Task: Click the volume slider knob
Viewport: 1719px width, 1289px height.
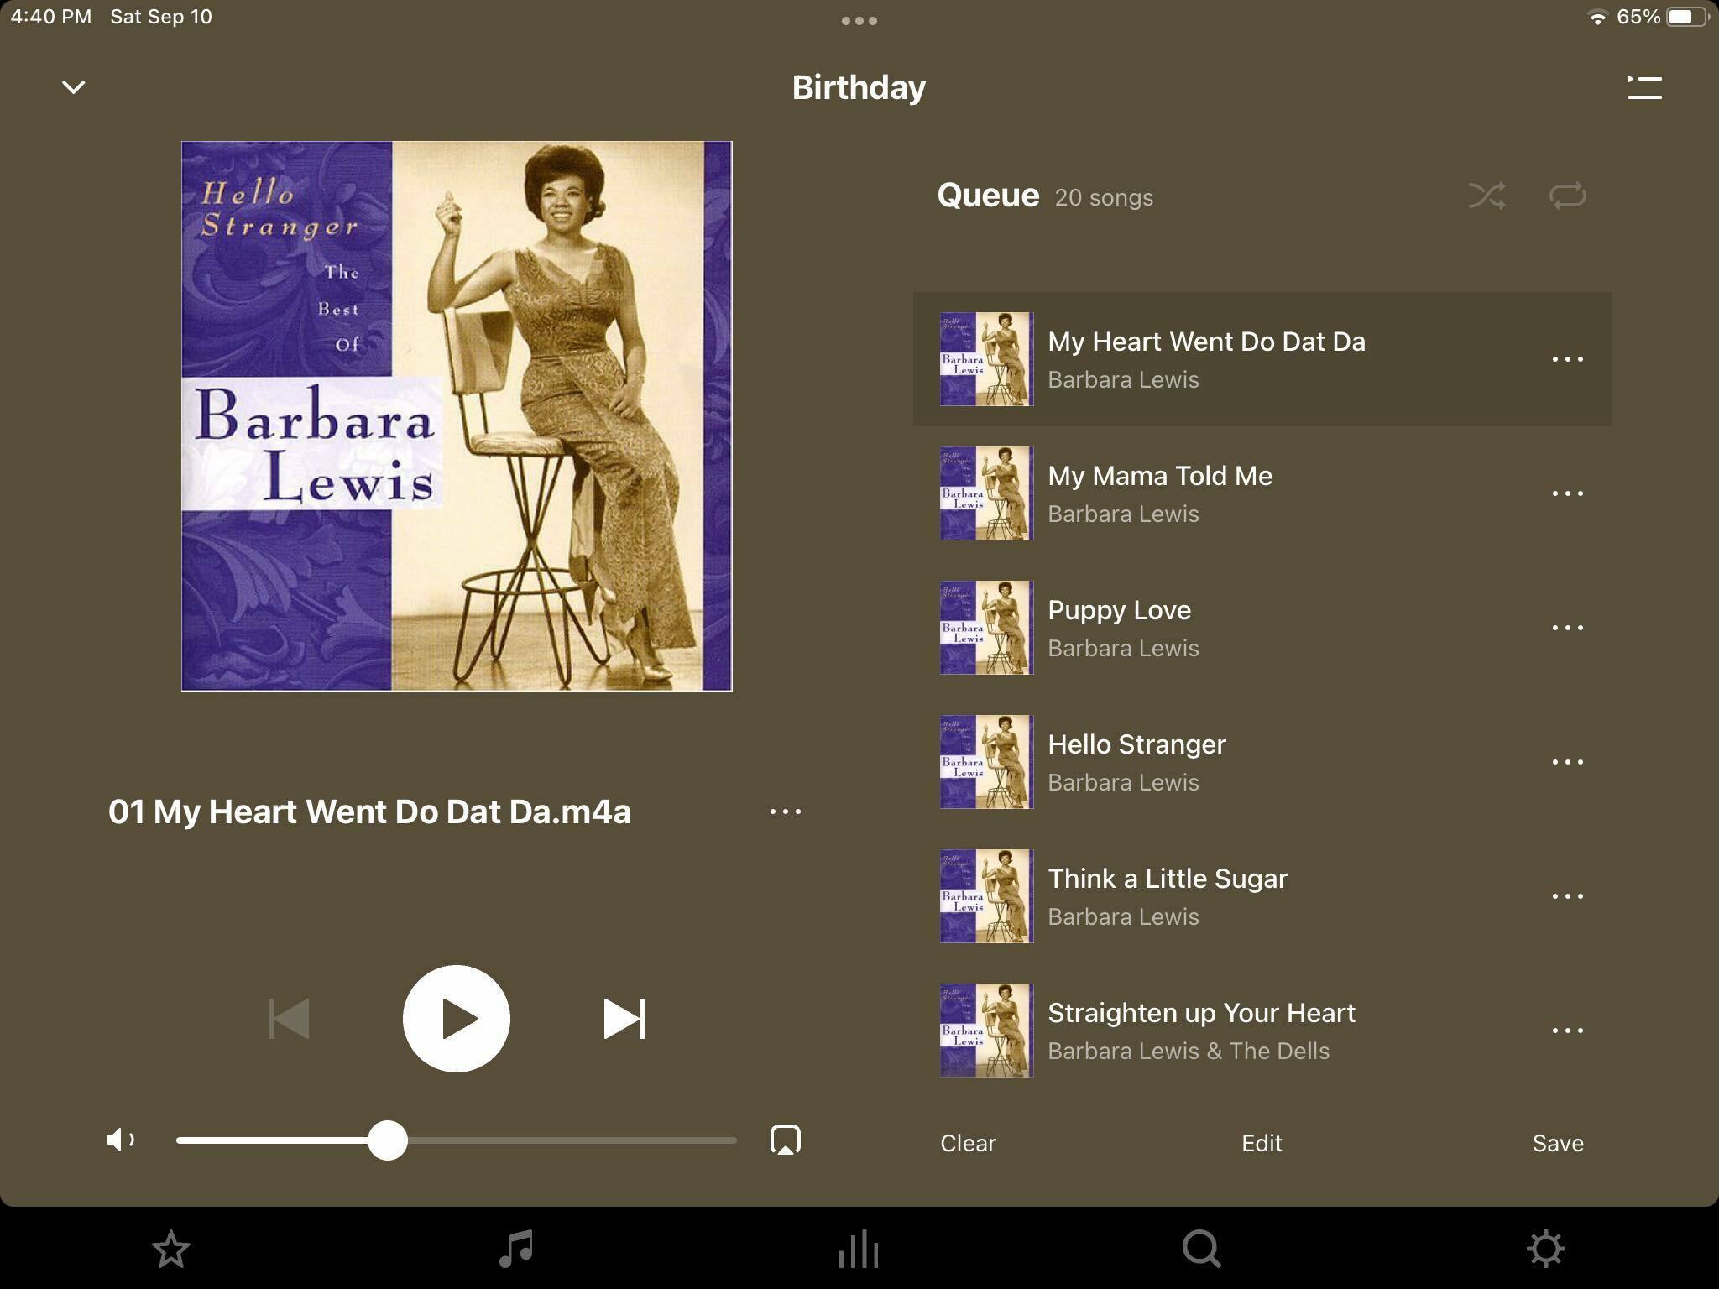Action: [x=388, y=1140]
